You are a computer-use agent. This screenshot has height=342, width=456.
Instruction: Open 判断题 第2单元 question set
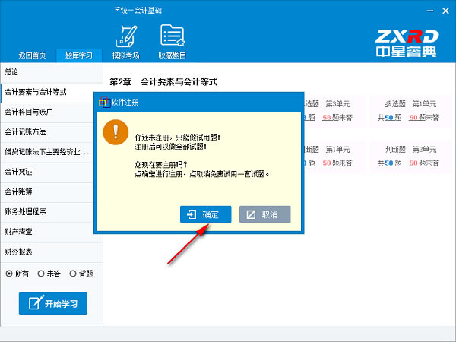point(410,157)
